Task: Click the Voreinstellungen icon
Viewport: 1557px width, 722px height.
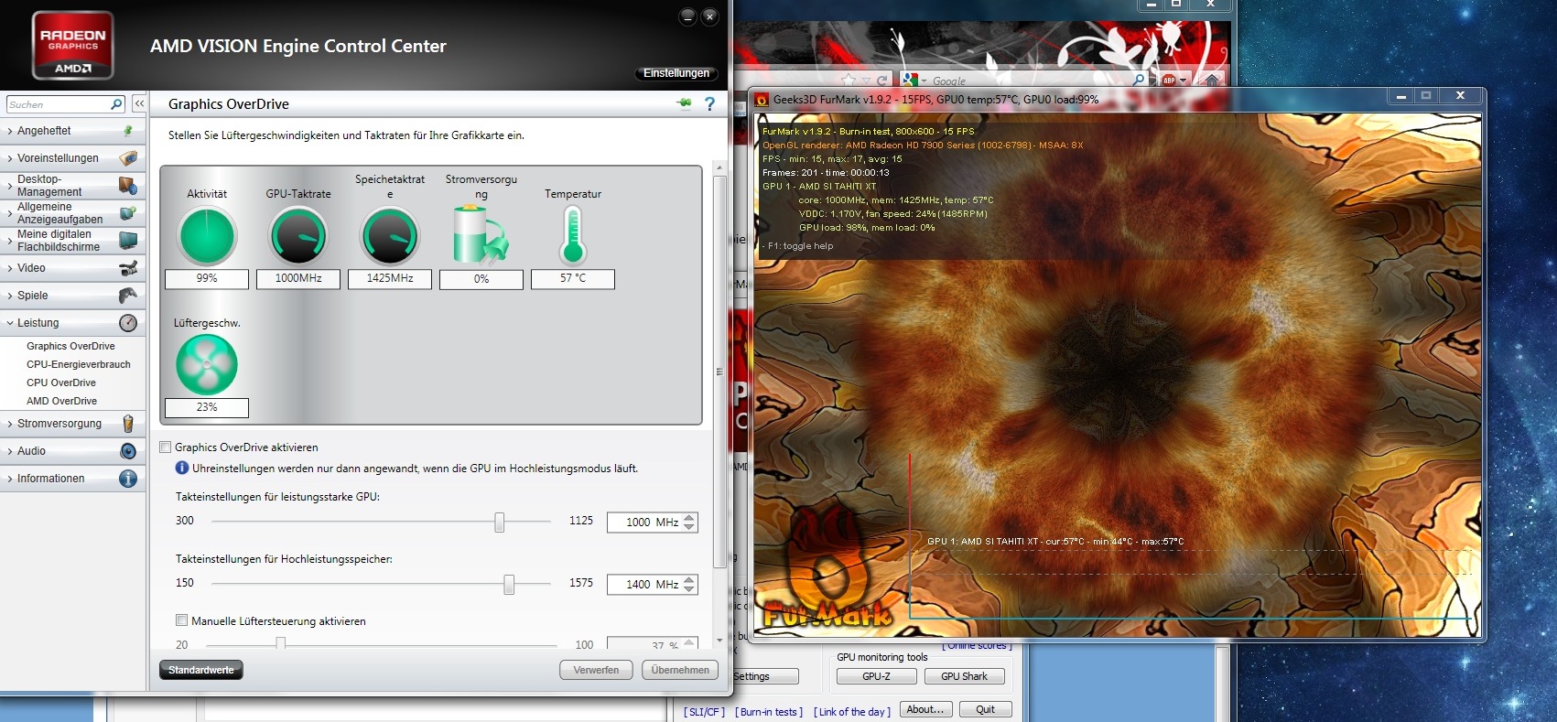Action: point(128,158)
